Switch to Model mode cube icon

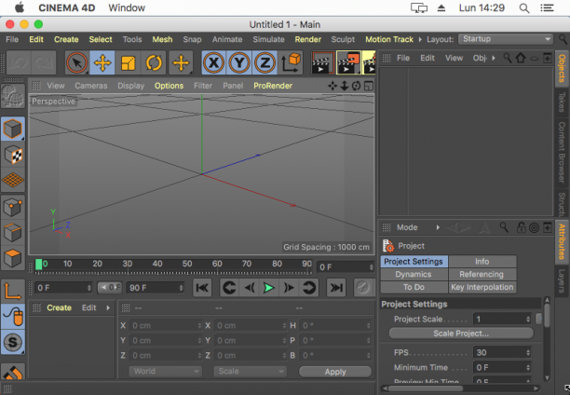[x=13, y=129]
